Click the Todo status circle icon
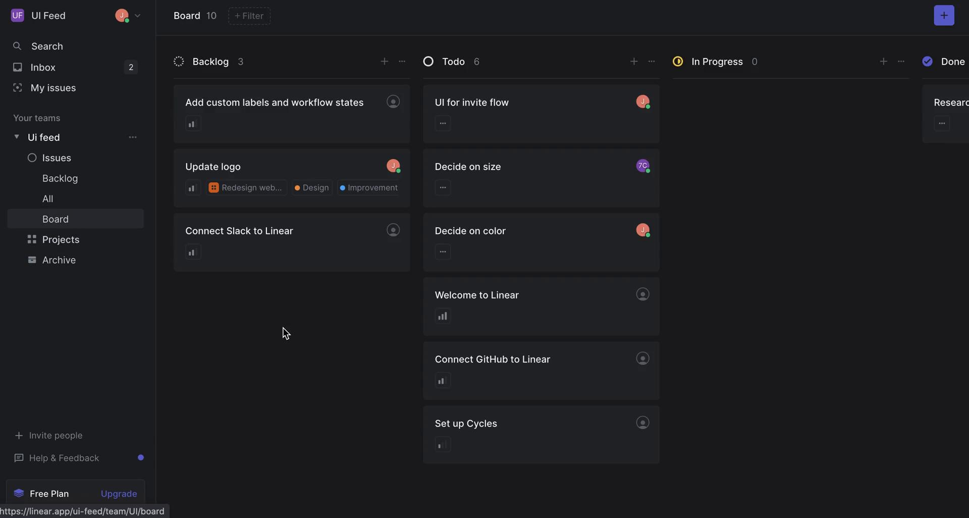The image size is (969, 518). point(428,62)
